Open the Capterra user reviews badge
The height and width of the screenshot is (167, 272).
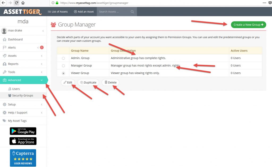point(23,158)
